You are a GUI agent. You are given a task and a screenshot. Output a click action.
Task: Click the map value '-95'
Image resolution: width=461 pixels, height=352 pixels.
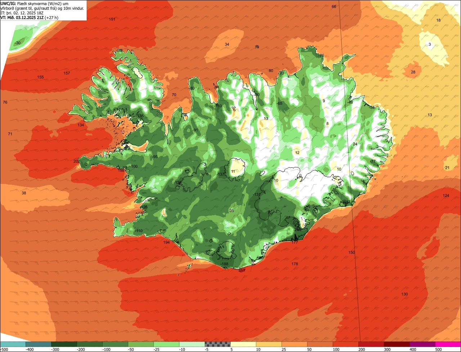155,157
